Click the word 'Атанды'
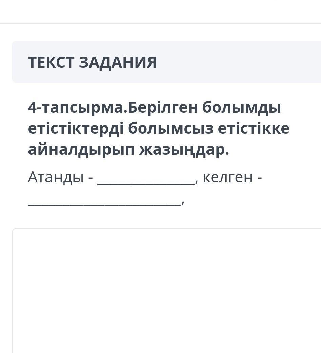Image resolution: width=321 pixels, height=353 pixels. point(56,178)
